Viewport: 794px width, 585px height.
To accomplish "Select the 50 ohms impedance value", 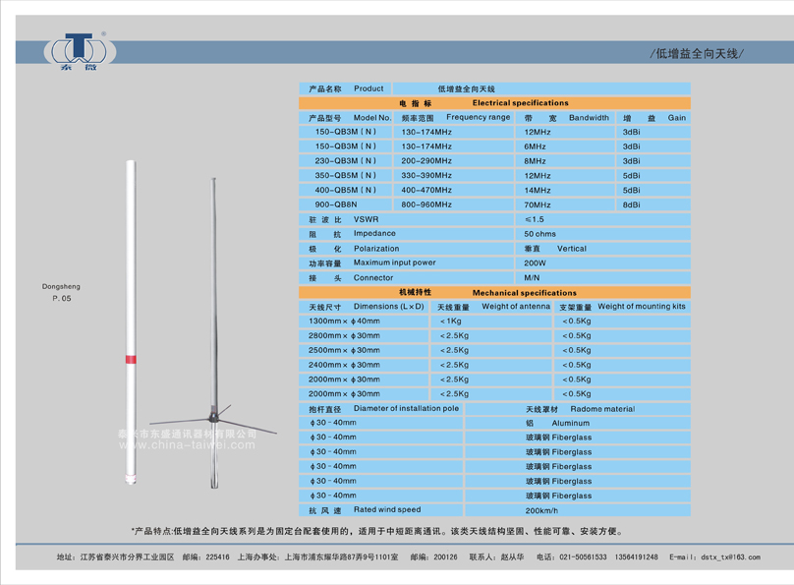I will pyautogui.click(x=539, y=234).
